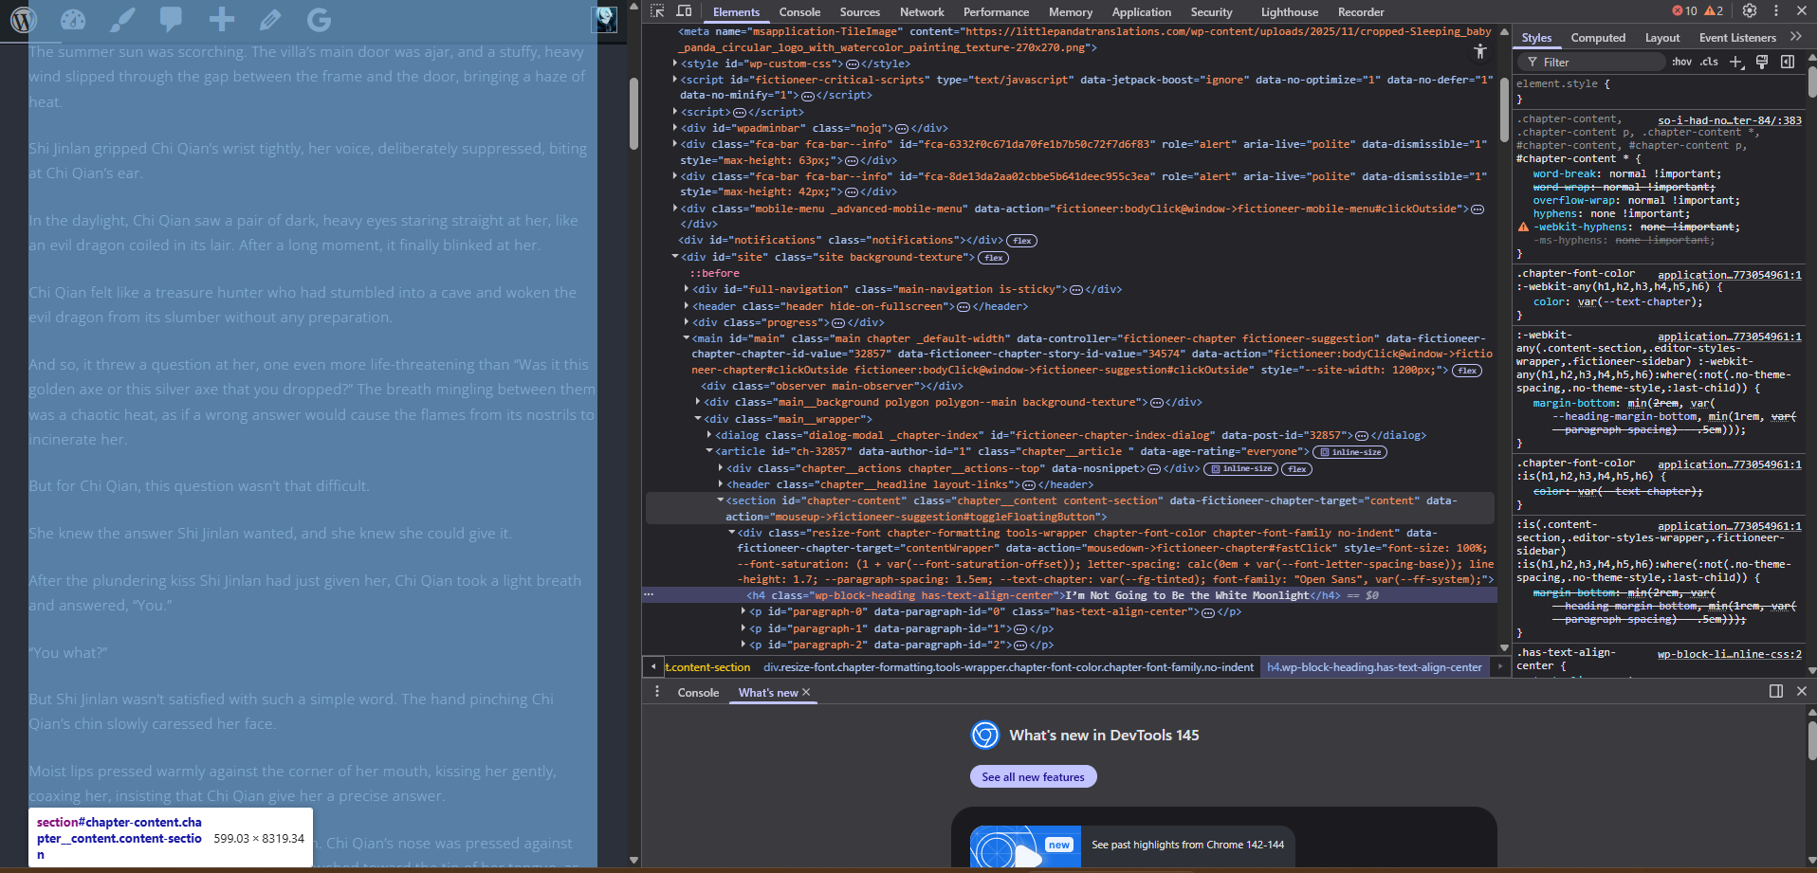Switch to the Network tab
Screen dimensions: 1817x873
[x=921, y=12]
